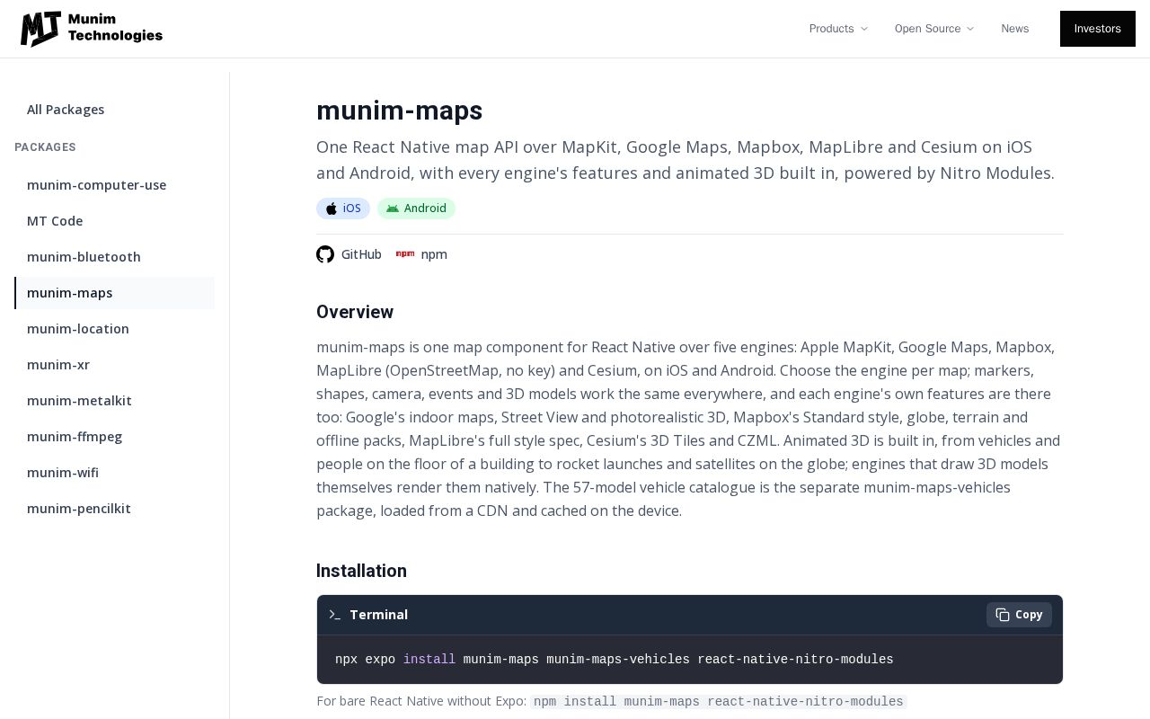The width and height of the screenshot is (1150, 719).
Task: Click the munim-maps page heading
Action: 400,111
